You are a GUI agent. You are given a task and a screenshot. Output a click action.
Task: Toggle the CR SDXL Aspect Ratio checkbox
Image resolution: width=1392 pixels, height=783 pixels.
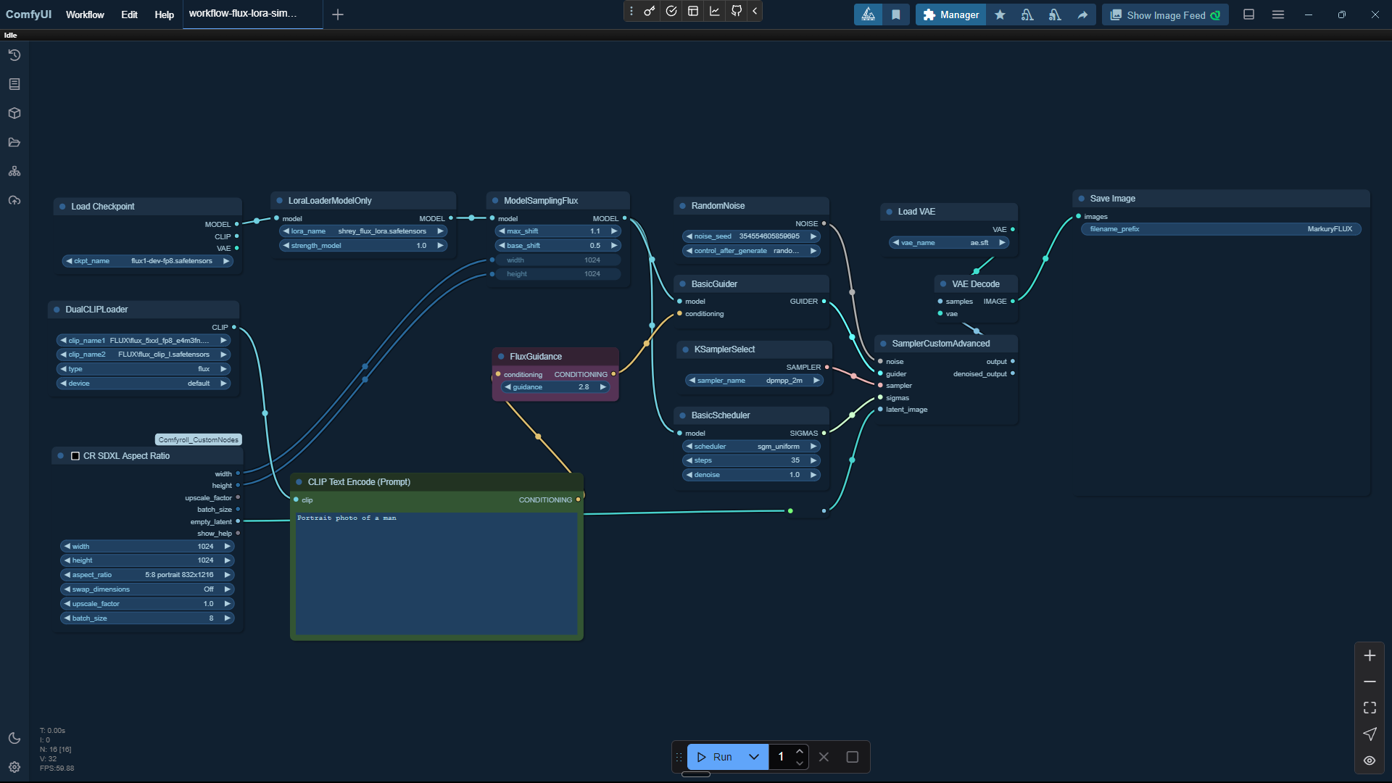coord(75,456)
